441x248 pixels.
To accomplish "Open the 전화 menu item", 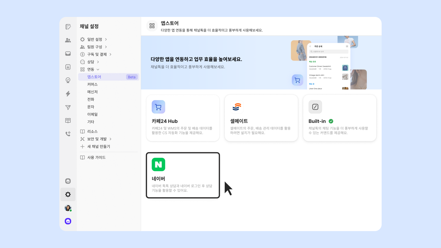I will pyautogui.click(x=91, y=99).
